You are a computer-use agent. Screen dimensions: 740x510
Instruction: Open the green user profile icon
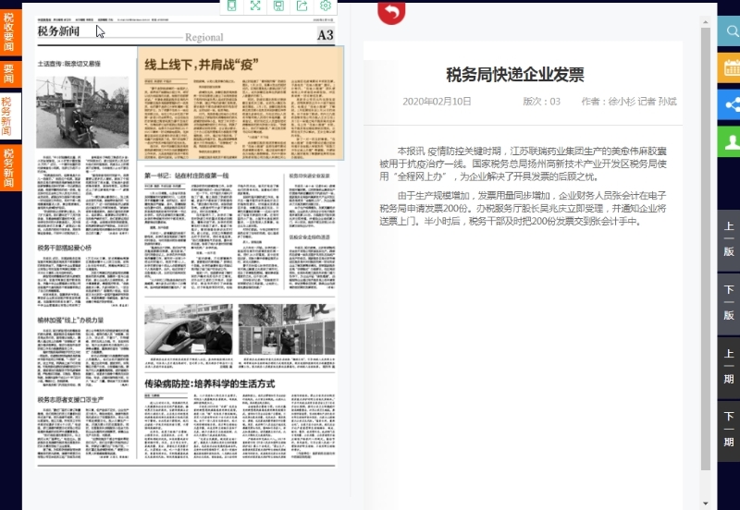[x=730, y=140]
